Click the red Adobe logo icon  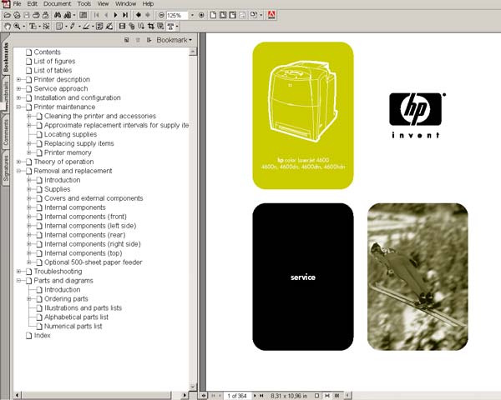pyautogui.click(x=272, y=15)
